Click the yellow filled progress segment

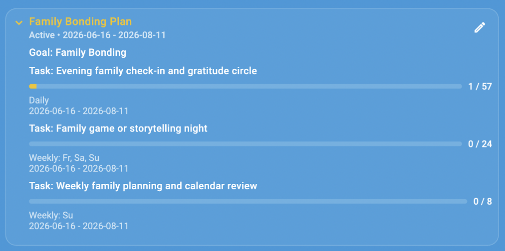pyautogui.click(x=33, y=86)
